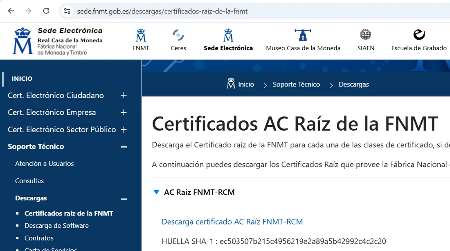Reload the page with refresh icon
The image size is (450, 251).
click(x=46, y=11)
